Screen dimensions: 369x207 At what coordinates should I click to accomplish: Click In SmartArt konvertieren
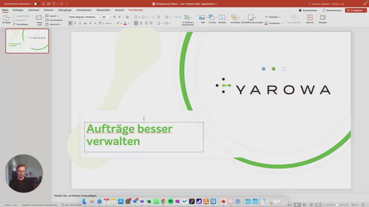coord(188,20)
